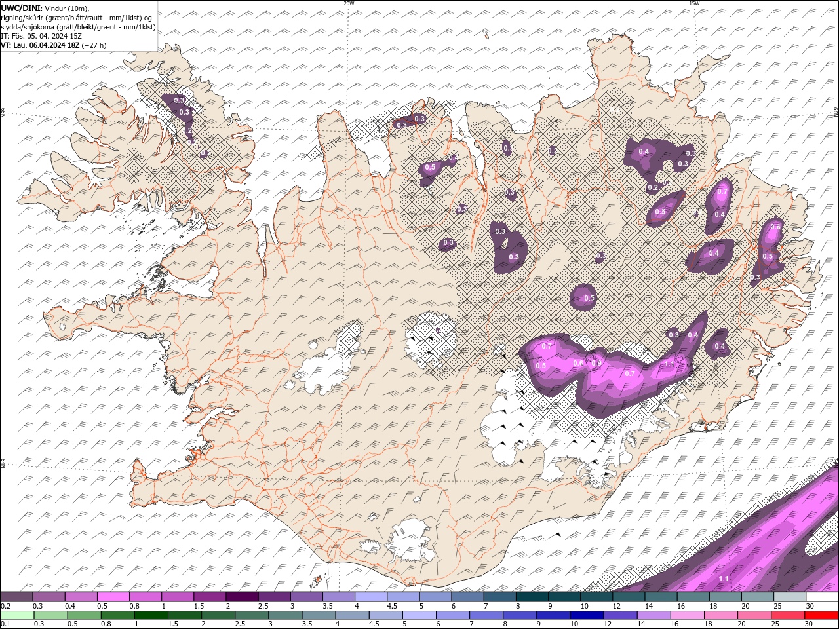Click the darkest purple swatch labeled 2 in the upper legend
The image size is (839, 629).
click(242, 597)
